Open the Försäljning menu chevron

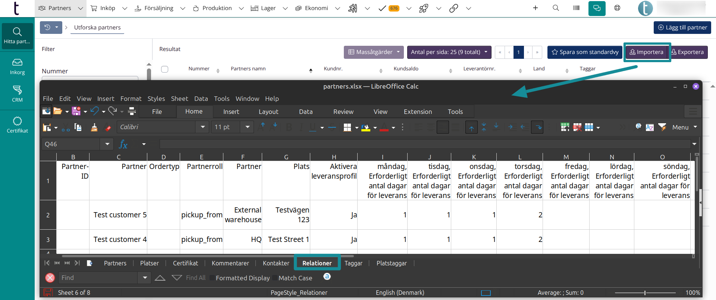pos(183,8)
